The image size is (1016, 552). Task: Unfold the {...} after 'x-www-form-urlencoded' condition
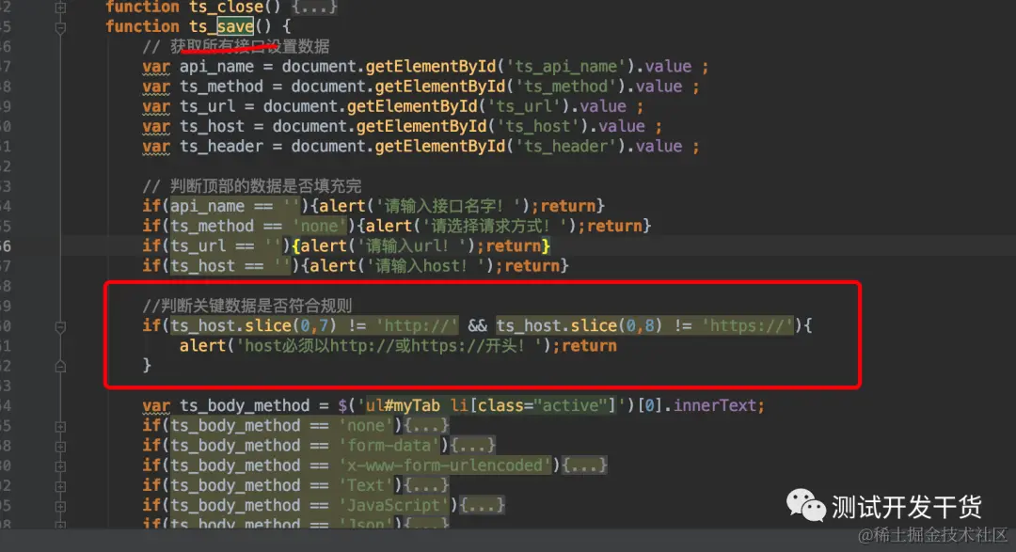584,465
